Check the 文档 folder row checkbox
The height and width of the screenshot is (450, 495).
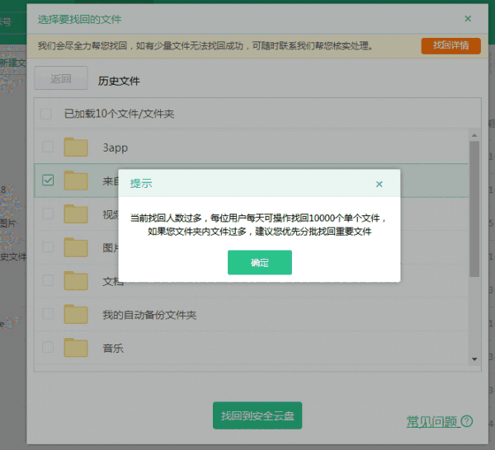(48, 280)
